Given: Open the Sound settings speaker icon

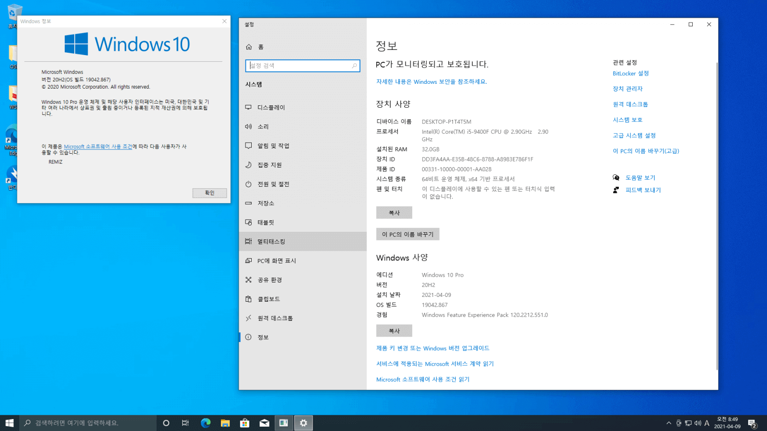Looking at the screenshot, I should click(x=248, y=126).
